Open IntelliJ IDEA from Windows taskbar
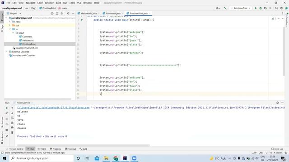Screen dimensions: 289x162 tap(125, 158)
